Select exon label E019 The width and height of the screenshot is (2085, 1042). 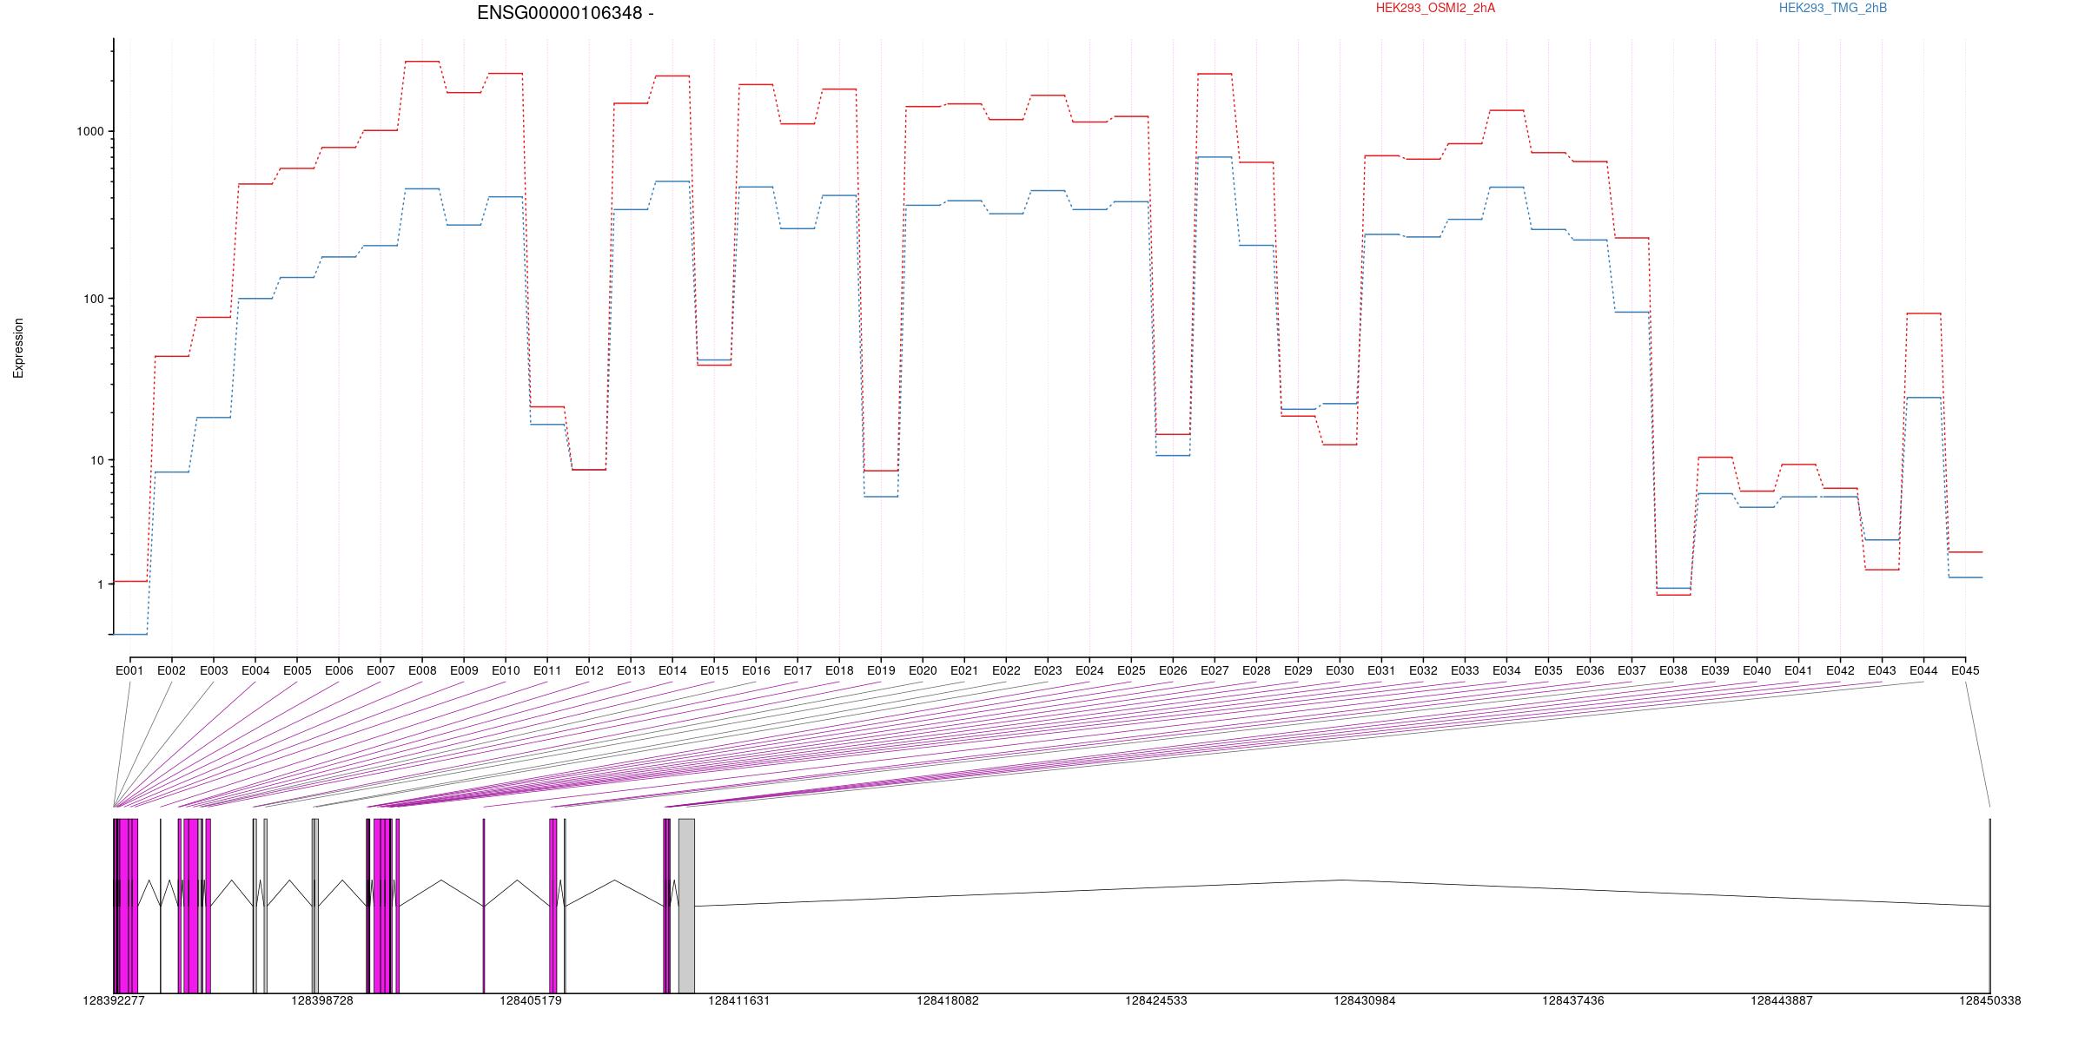880,670
